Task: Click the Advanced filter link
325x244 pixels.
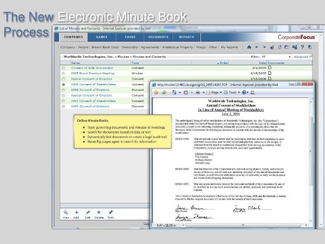Action: point(301,57)
